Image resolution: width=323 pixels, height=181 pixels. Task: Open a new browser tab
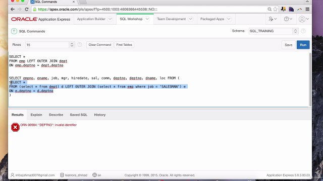tap(83, 2)
